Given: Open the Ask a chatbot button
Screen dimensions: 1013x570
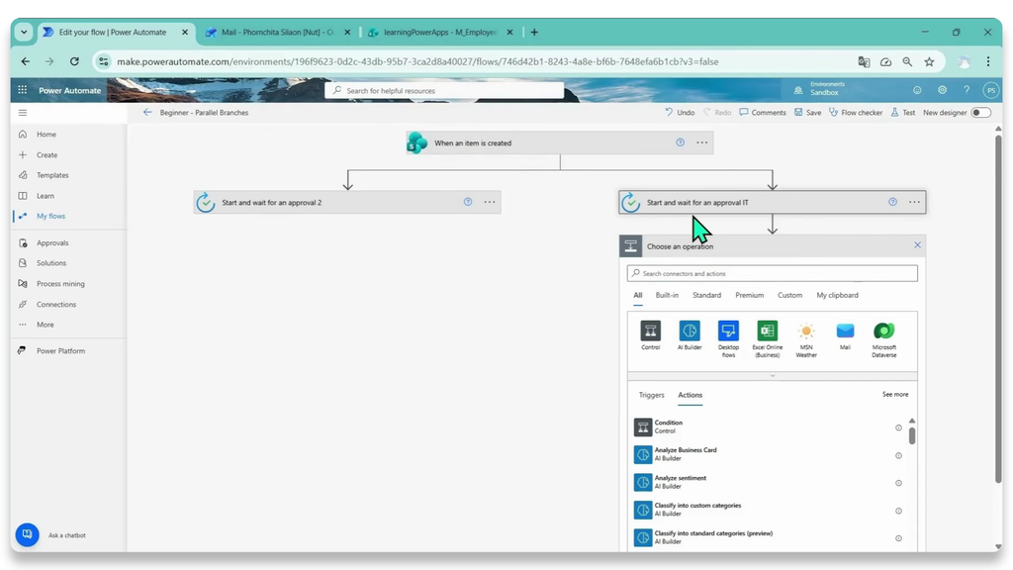Looking at the screenshot, I should (27, 534).
